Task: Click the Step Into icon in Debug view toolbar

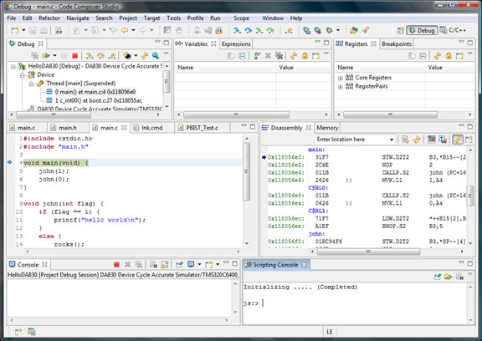Action: point(90,55)
